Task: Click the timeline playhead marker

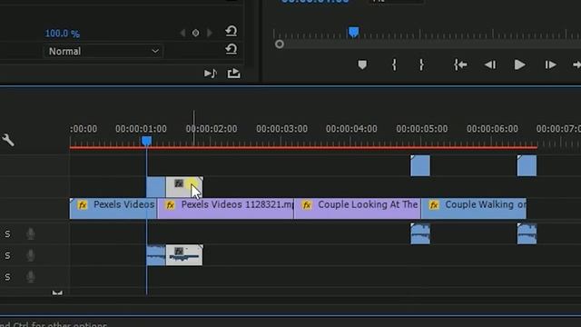Action: pos(146,141)
